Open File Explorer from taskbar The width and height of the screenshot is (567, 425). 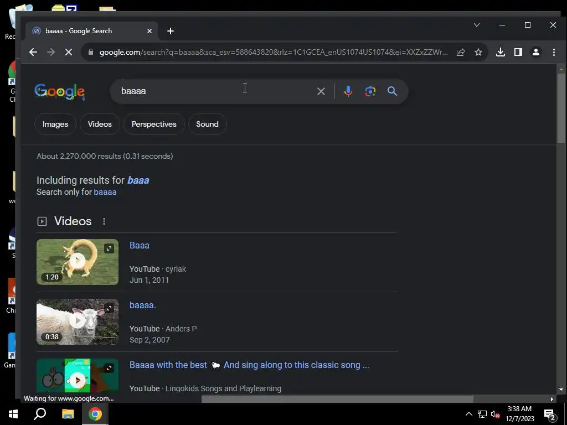tap(68, 414)
